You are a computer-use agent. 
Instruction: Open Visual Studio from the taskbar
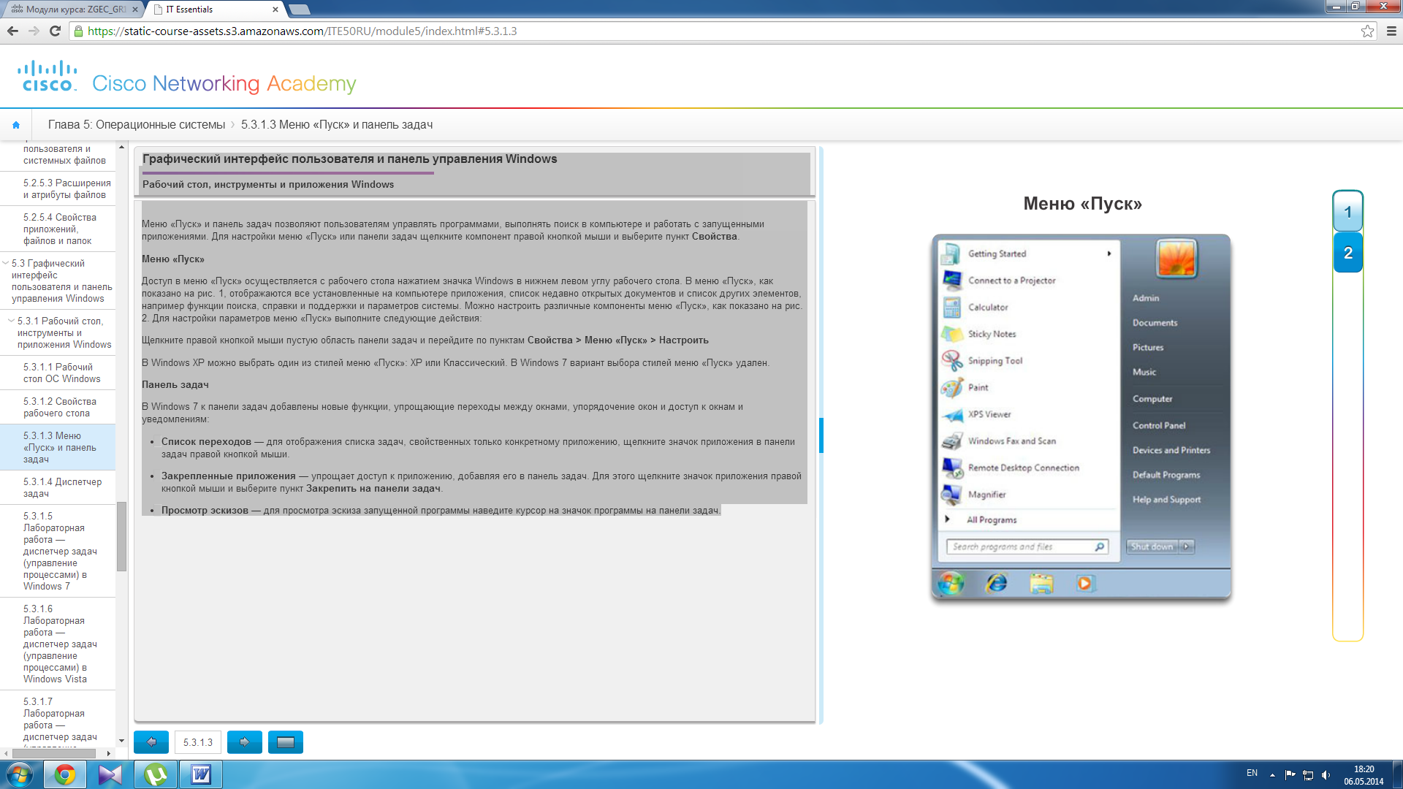110,774
